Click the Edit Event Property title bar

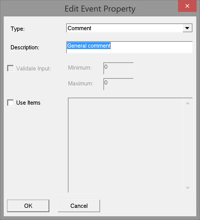(100, 8)
